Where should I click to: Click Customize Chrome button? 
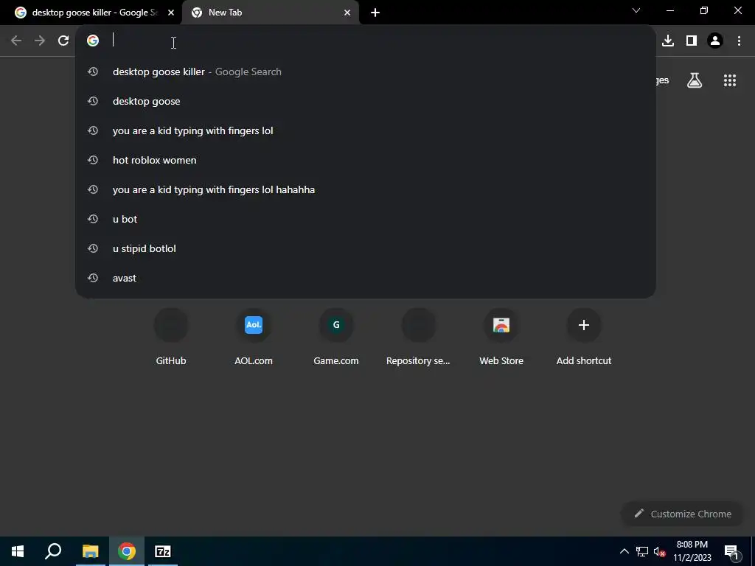tap(682, 514)
